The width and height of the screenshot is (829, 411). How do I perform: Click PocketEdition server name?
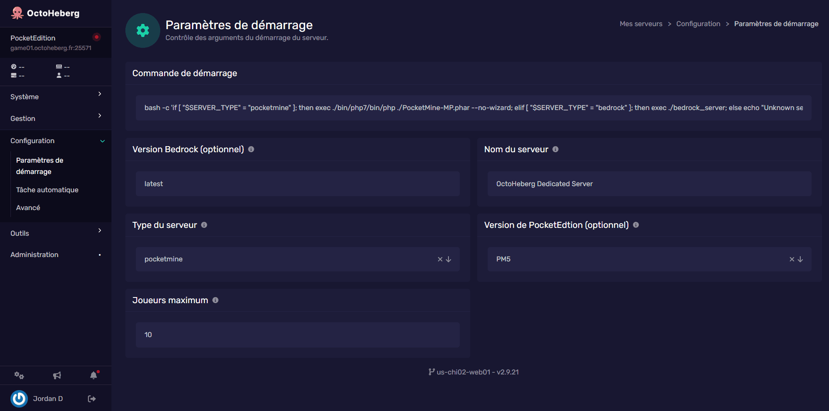[33, 38]
